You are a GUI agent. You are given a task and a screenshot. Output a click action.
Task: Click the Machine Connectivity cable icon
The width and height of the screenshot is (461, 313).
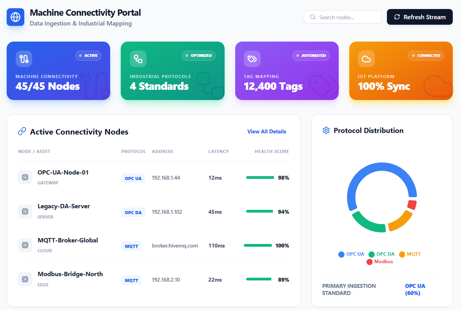[24, 59]
